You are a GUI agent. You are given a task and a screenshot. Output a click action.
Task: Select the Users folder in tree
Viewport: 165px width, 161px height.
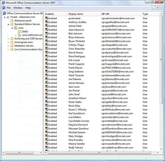tap(25, 31)
